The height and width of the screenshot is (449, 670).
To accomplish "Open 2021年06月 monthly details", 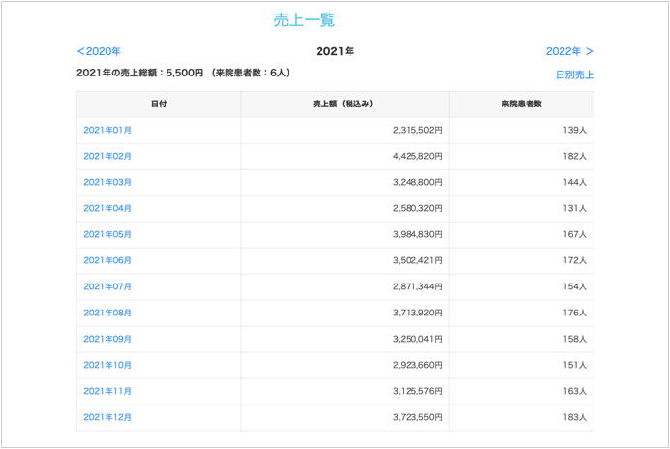I will click(x=107, y=260).
